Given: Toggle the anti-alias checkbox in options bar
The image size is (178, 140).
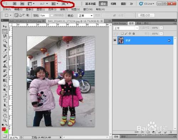Looking at the screenshot, I should 52,16.
